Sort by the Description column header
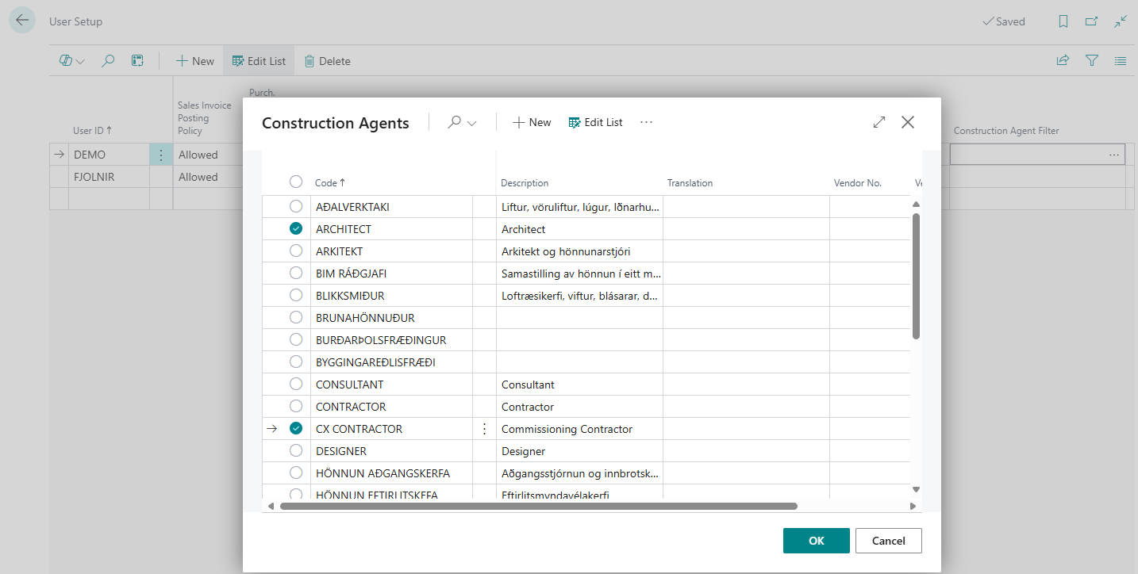The width and height of the screenshot is (1138, 574). pos(525,183)
